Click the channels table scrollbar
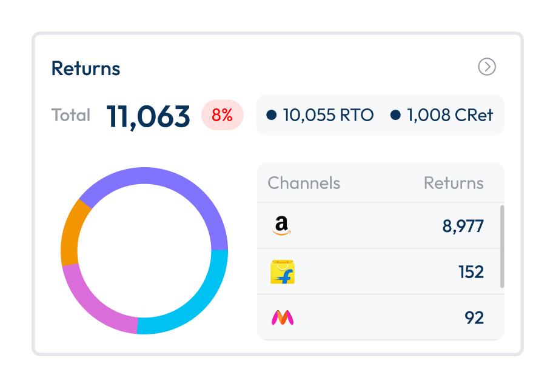Viewport: 553px width, 378px height. click(501, 247)
